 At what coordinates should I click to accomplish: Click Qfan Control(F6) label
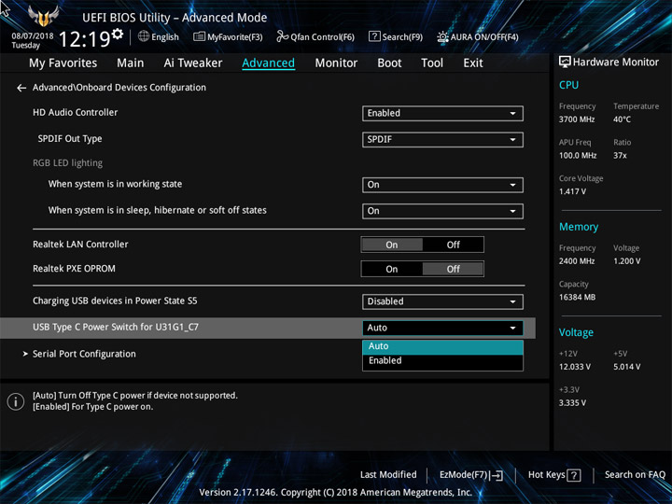(322, 37)
